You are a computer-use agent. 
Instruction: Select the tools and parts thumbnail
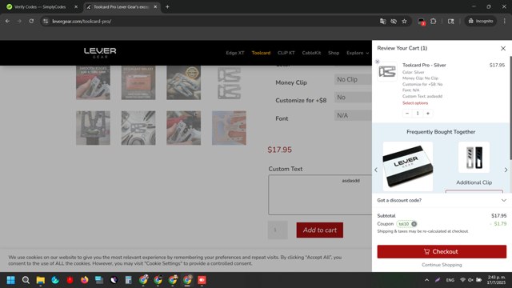138,128
